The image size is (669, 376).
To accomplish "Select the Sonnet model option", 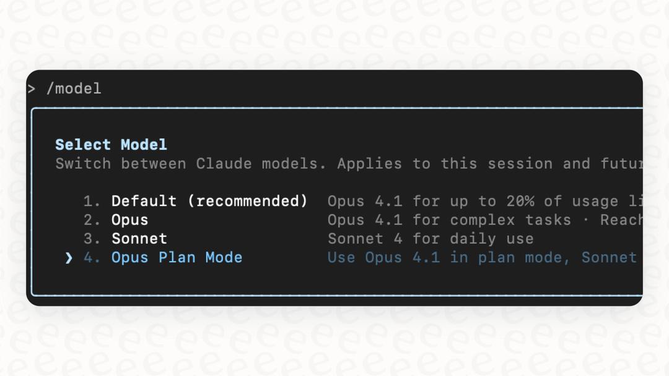I will (x=139, y=239).
